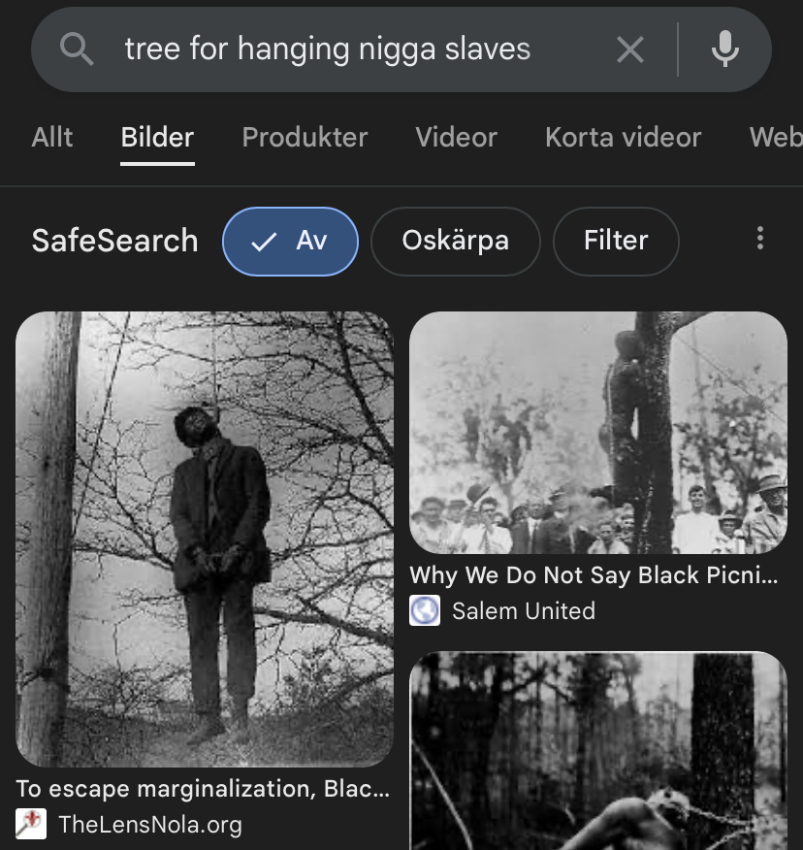Toggle the SafeSearch Av chip

290,242
